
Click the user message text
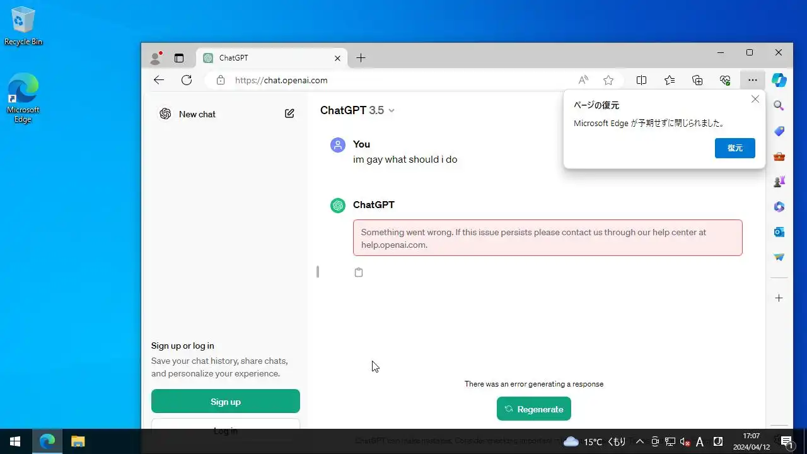click(x=405, y=160)
